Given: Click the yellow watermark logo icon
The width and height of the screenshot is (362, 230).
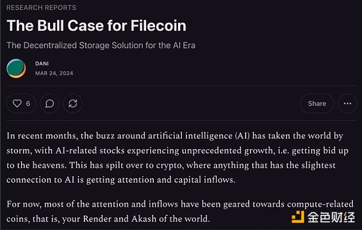Looking at the screenshot, I should (298, 217).
